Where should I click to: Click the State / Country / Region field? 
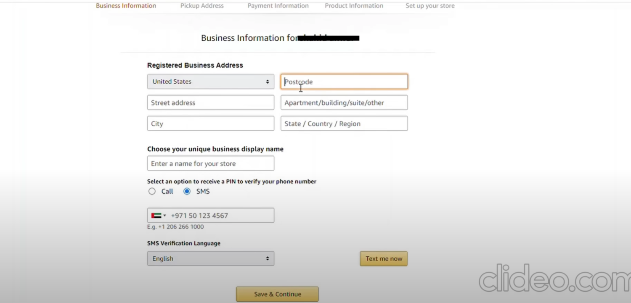pos(344,123)
